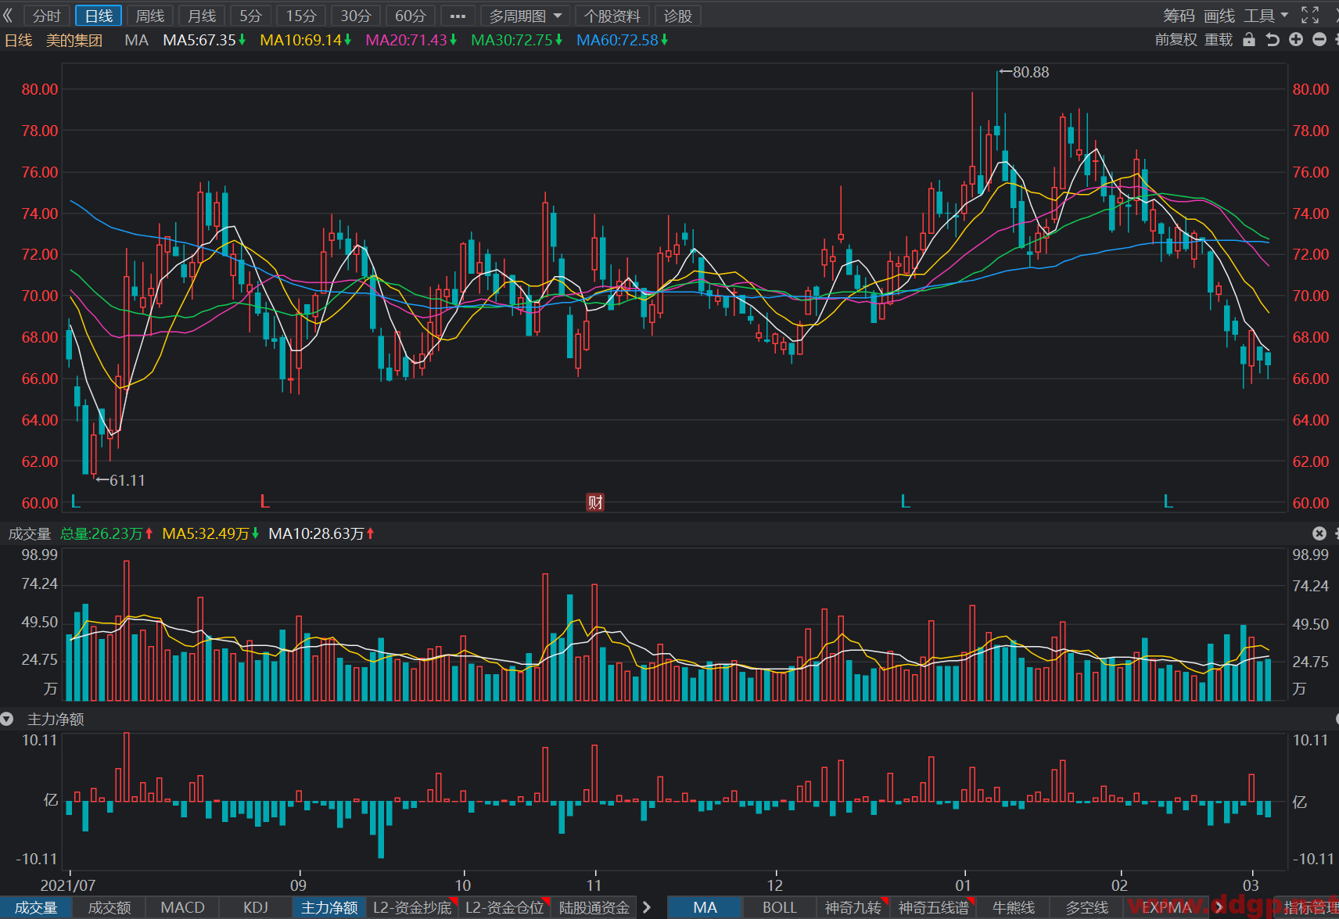Click the MA indicator label
The image size is (1339, 919).
tap(136, 40)
